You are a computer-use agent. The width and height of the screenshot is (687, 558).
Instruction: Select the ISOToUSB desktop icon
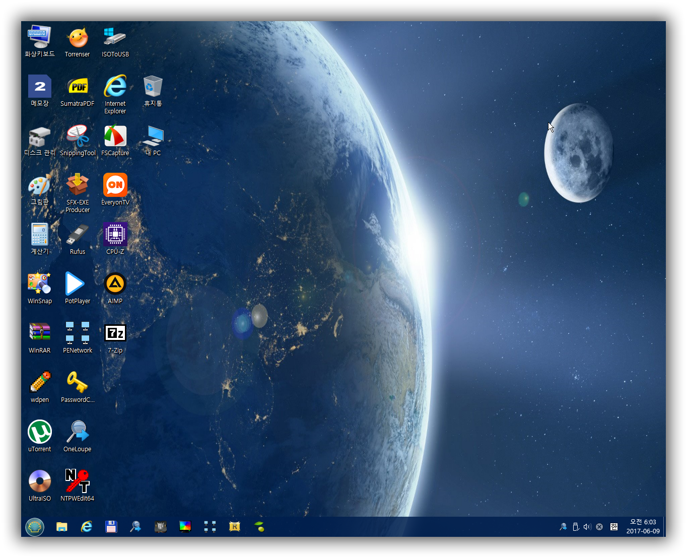(x=115, y=41)
